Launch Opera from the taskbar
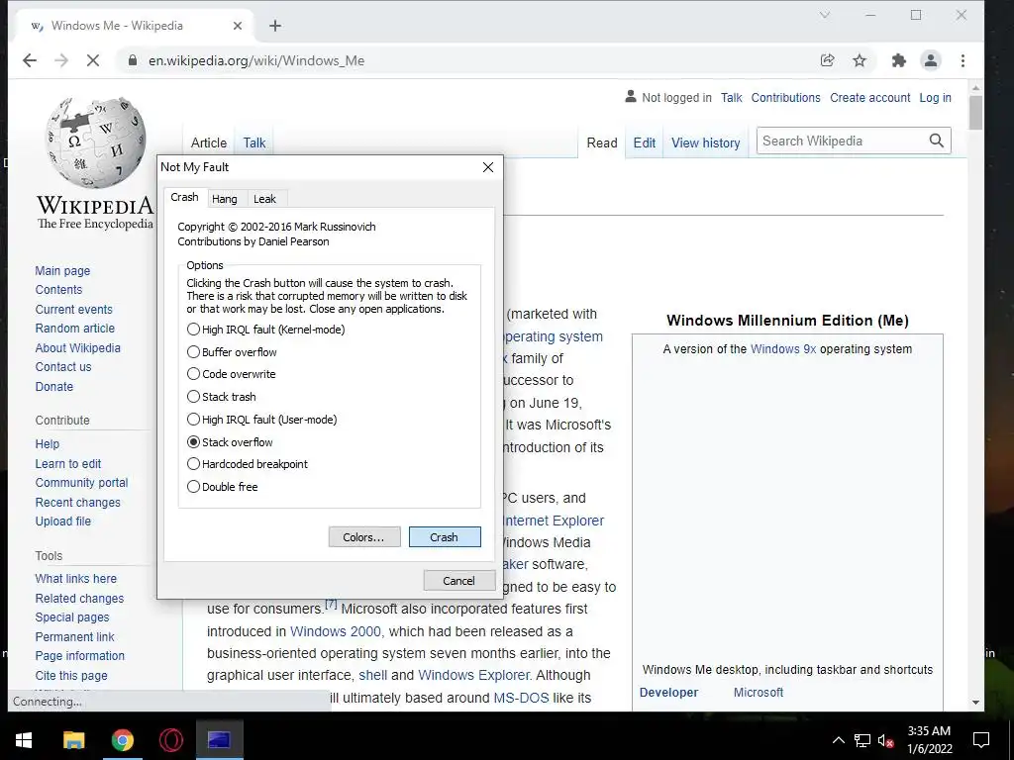 pyautogui.click(x=170, y=740)
